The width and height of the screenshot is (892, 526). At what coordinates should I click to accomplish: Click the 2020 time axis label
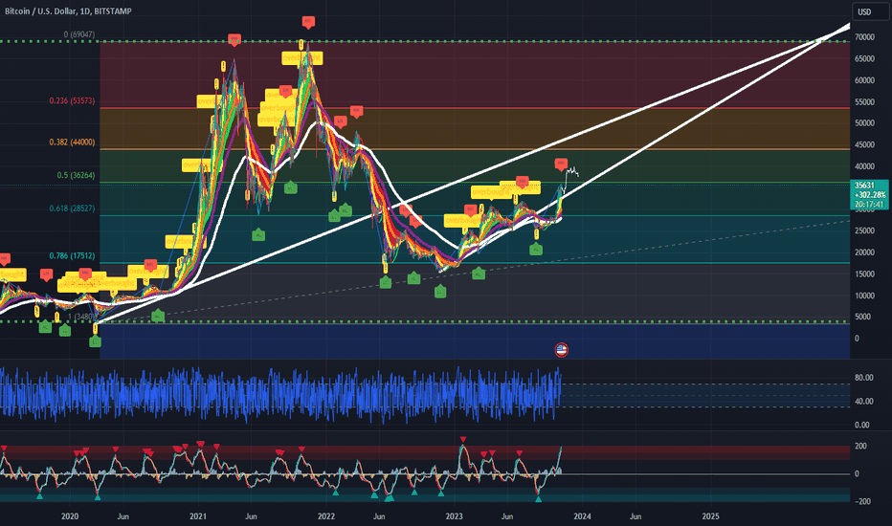[70, 516]
